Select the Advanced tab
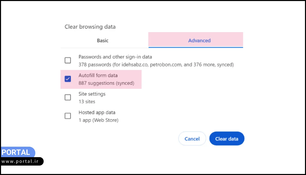306x175 pixels. pos(199,40)
